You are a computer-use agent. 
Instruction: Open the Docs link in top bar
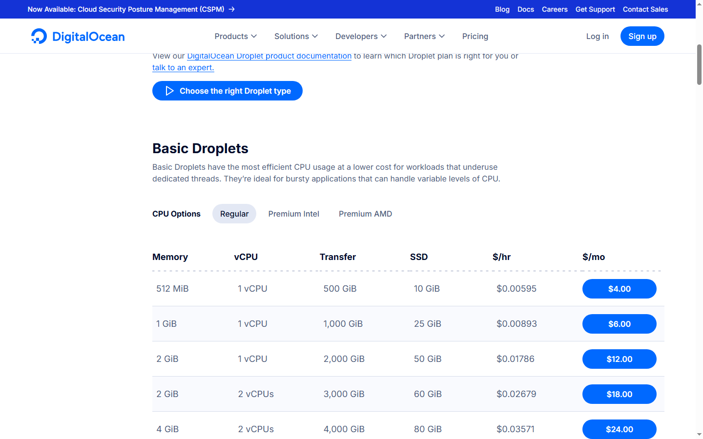[x=526, y=9]
